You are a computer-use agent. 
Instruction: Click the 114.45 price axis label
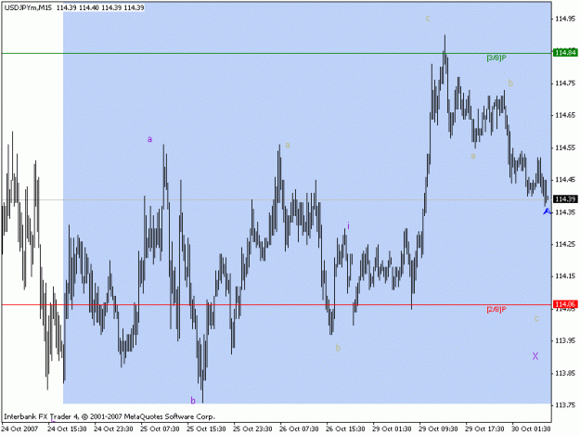[565, 180]
